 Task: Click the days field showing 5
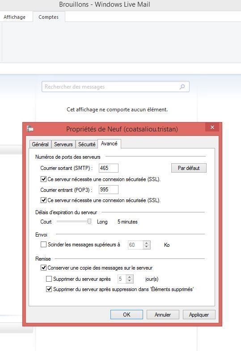[122, 279]
